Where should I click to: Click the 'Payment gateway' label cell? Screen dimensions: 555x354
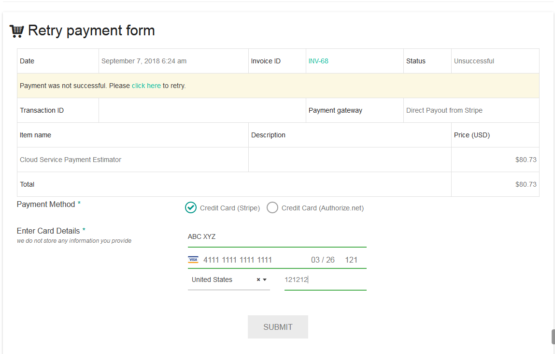point(355,110)
